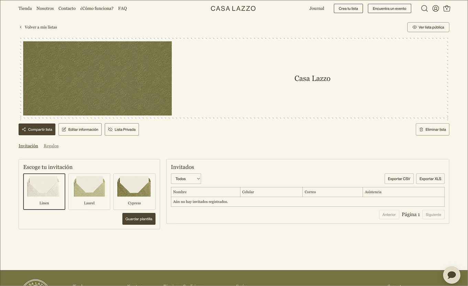Click the Casa Lazzo list title
This screenshot has width=468, height=286.
(312, 79)
